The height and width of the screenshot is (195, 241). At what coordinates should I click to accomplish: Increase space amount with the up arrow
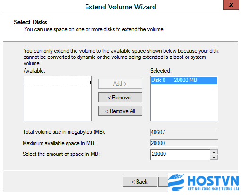click(214, 152)
